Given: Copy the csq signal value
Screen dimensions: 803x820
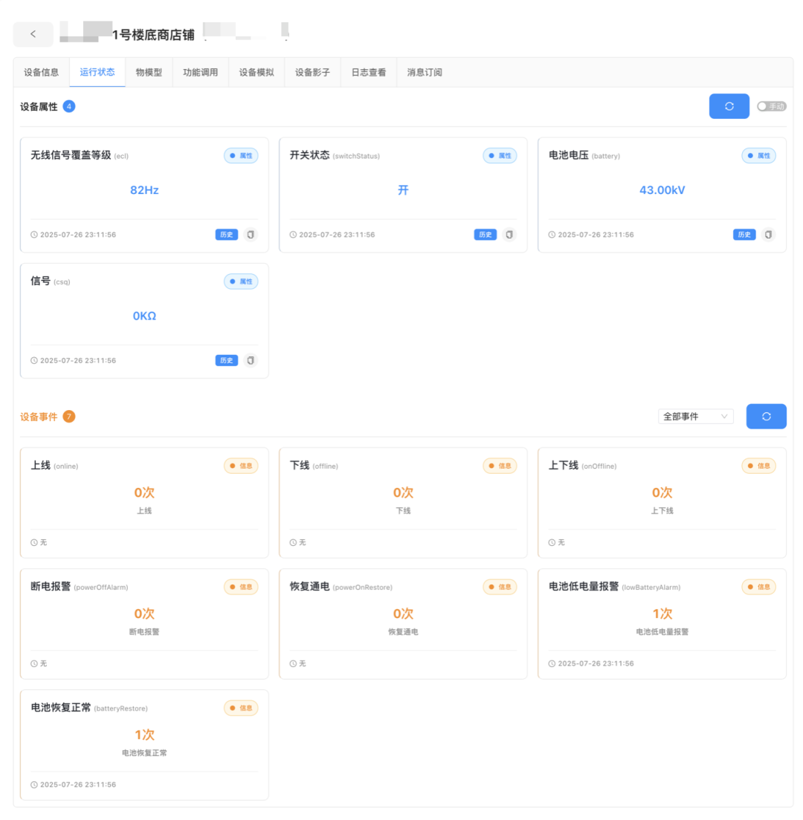Looking at the screenshot, I should pos(251,360).
